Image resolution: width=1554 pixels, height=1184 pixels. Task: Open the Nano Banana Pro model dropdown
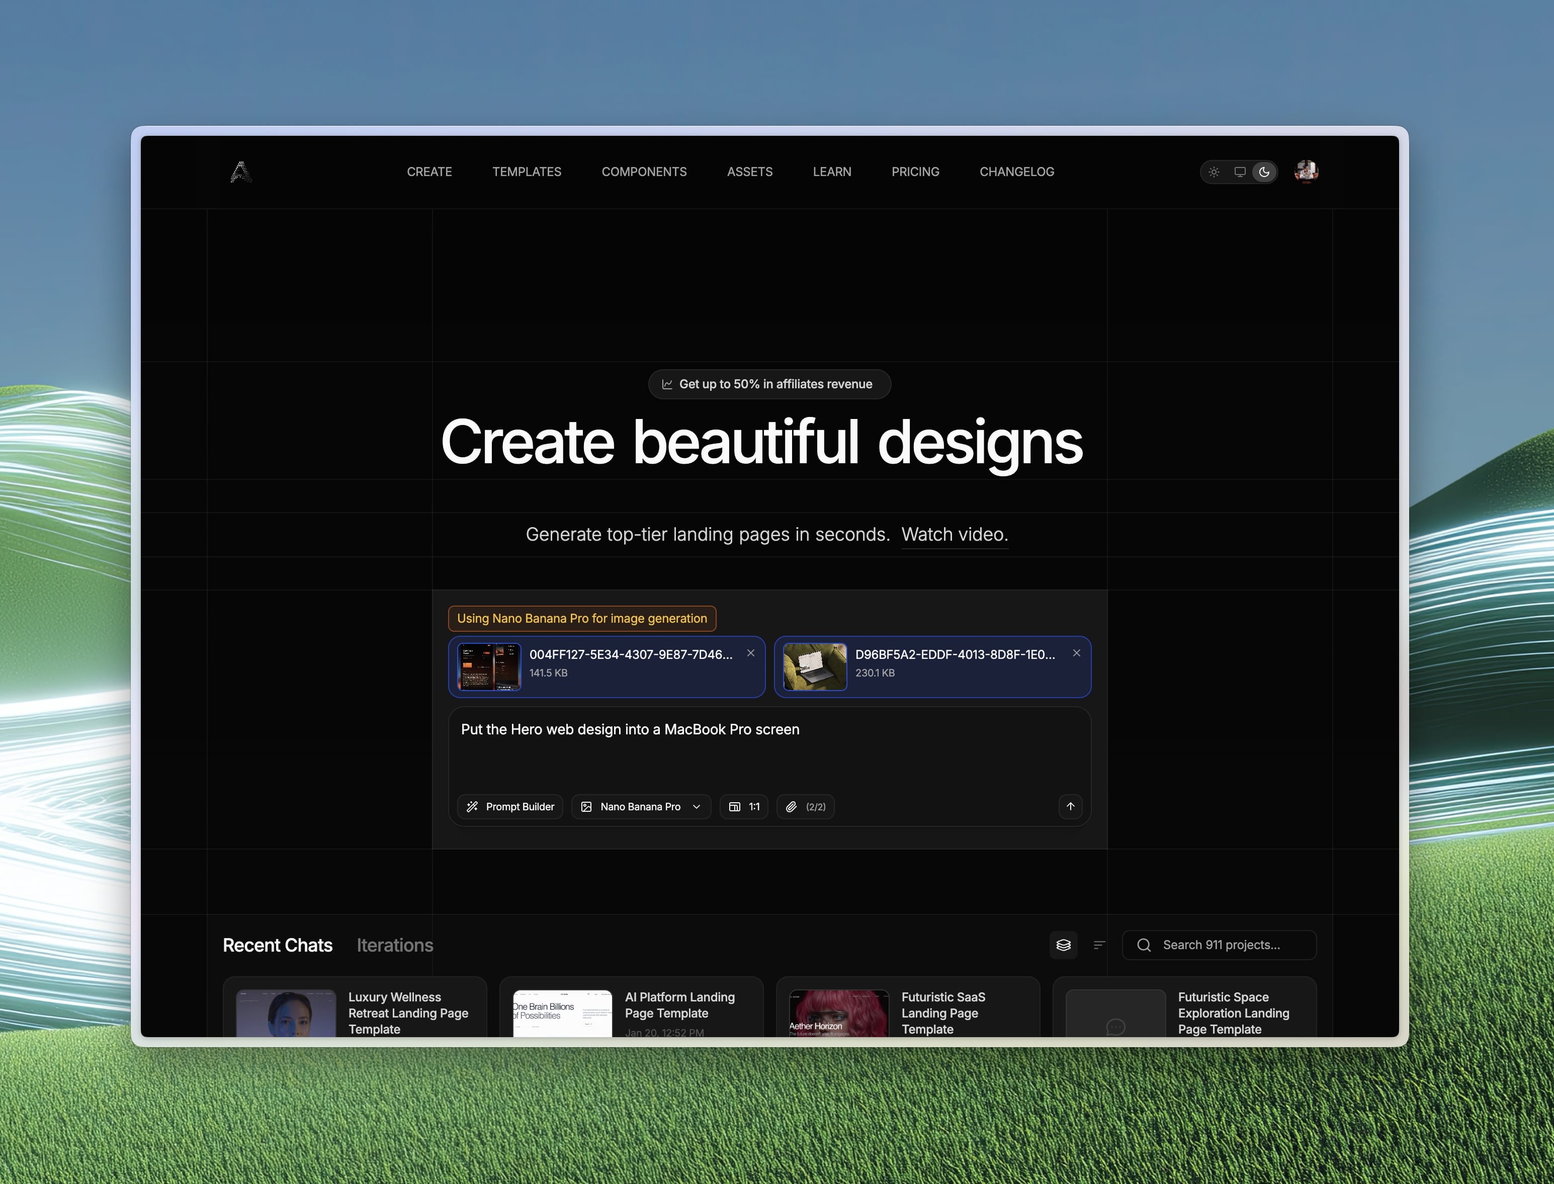pyautogui.click(x=641, y=806)
